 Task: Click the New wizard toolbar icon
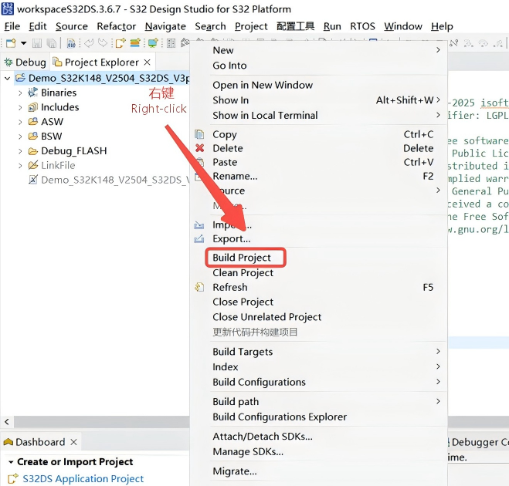click(11, 42)
